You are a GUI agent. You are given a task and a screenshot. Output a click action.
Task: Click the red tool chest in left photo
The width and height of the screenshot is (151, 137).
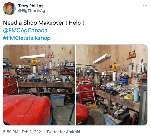pos(10,86)
